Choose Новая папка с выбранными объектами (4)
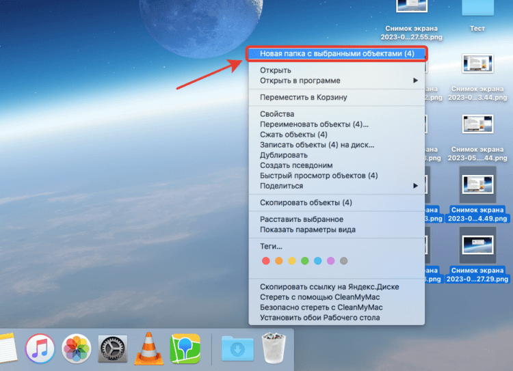Screen dimensions: 513x371 [x=337, y=53]
